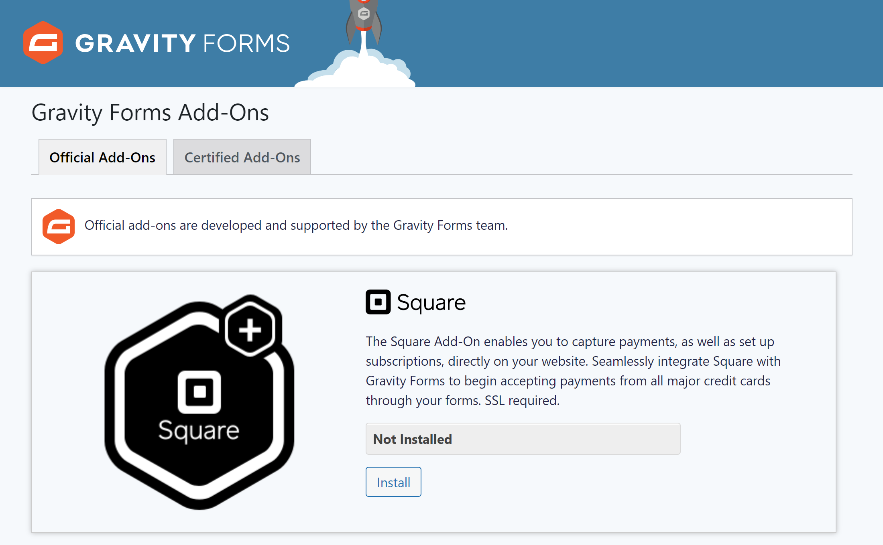Viewport: 883px width, 545px height.
Task: Click the Gravity Forms Add-Ons page heading
Action: pyautogui.click(x=150, y=112)
